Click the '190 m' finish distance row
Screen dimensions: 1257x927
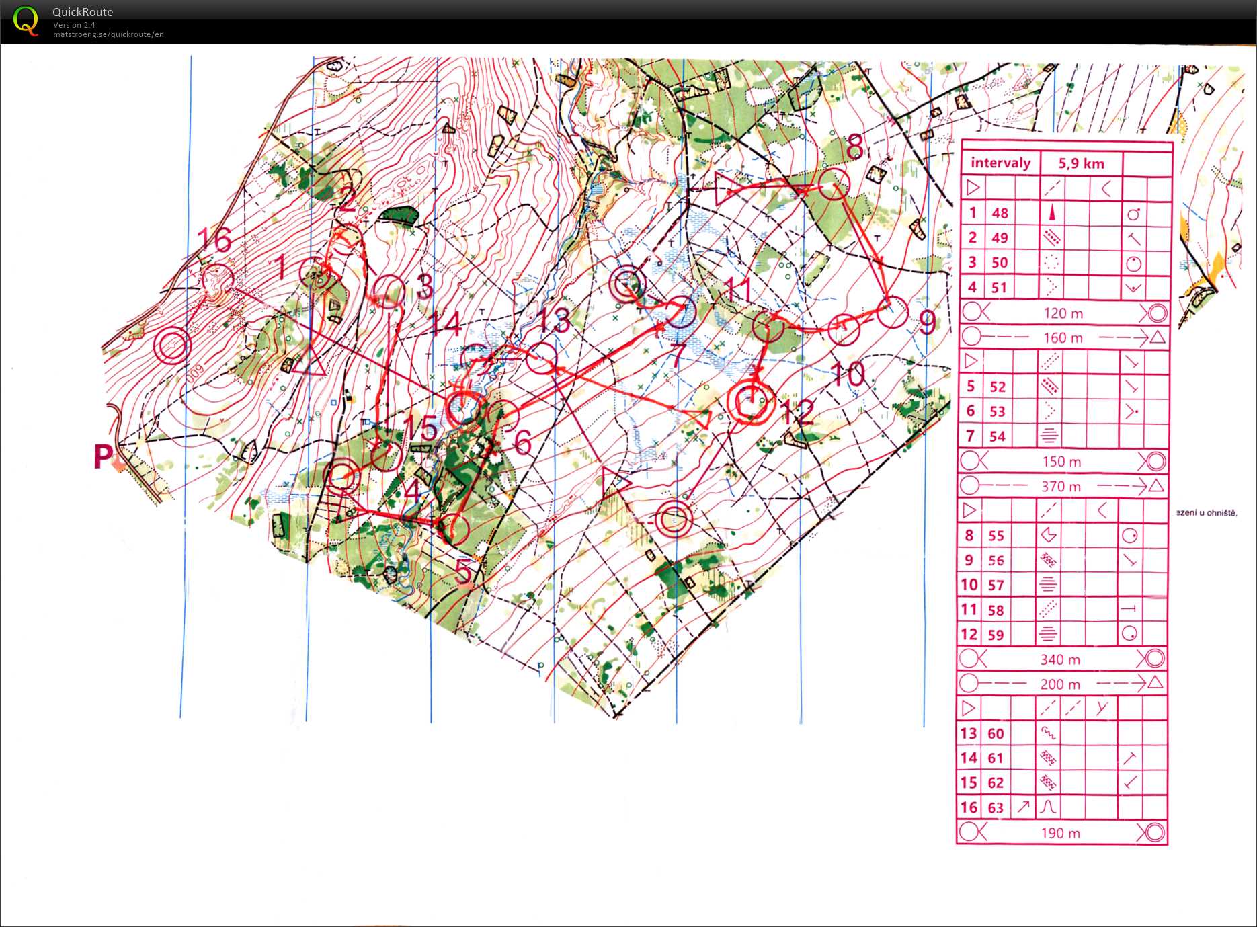[x=1062, y=833]
